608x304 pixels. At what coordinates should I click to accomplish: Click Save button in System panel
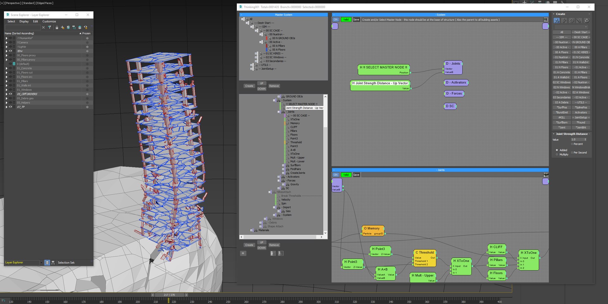pyautogui.click(x=356, y=20)
